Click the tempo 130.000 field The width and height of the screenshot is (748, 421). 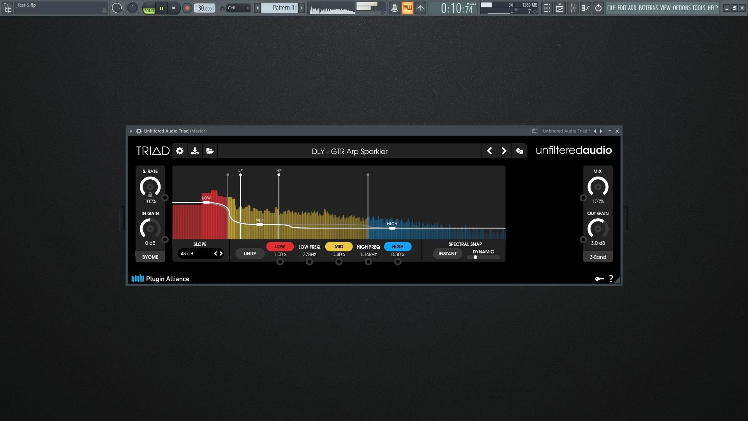pos(205,8)
